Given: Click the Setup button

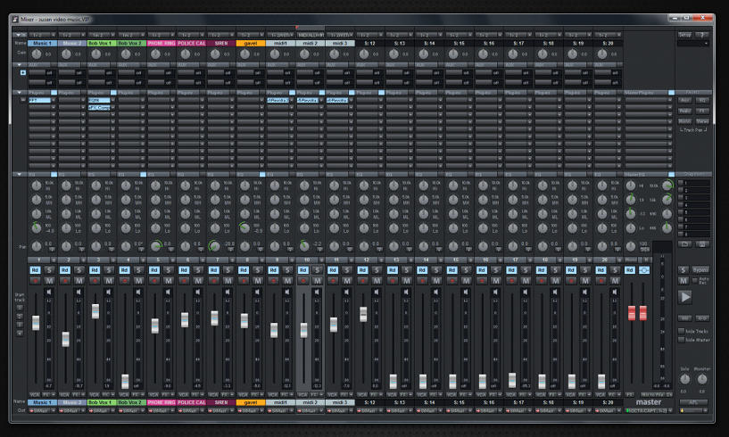Looking at the screenshot, I should point(684,35).
